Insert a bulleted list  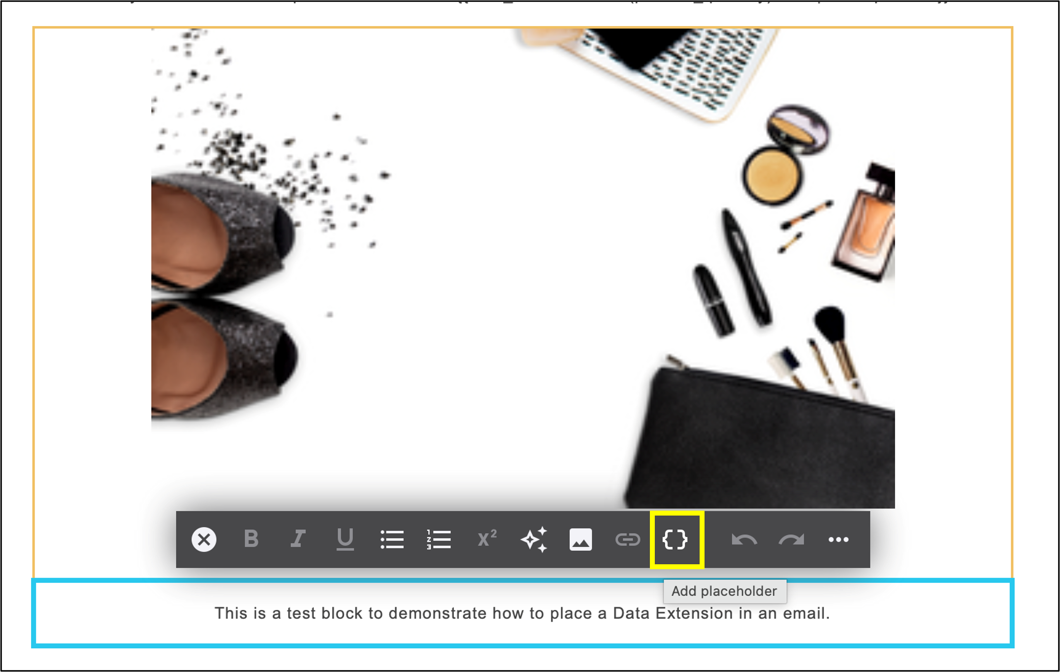pos(392,540)
